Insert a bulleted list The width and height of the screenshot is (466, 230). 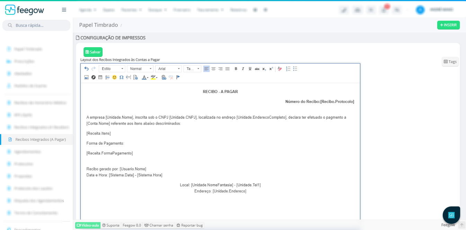[295, 69]
